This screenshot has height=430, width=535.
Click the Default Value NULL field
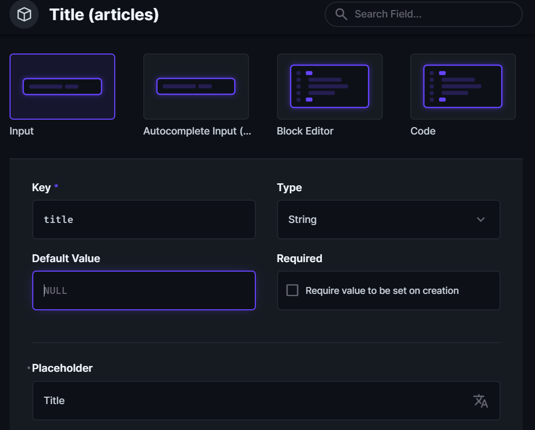click(144, 290)
